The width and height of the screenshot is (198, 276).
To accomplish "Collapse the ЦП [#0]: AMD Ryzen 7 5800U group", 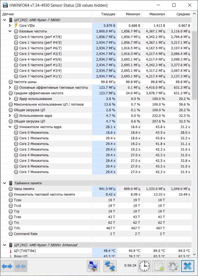I will (x=5, y=20).
